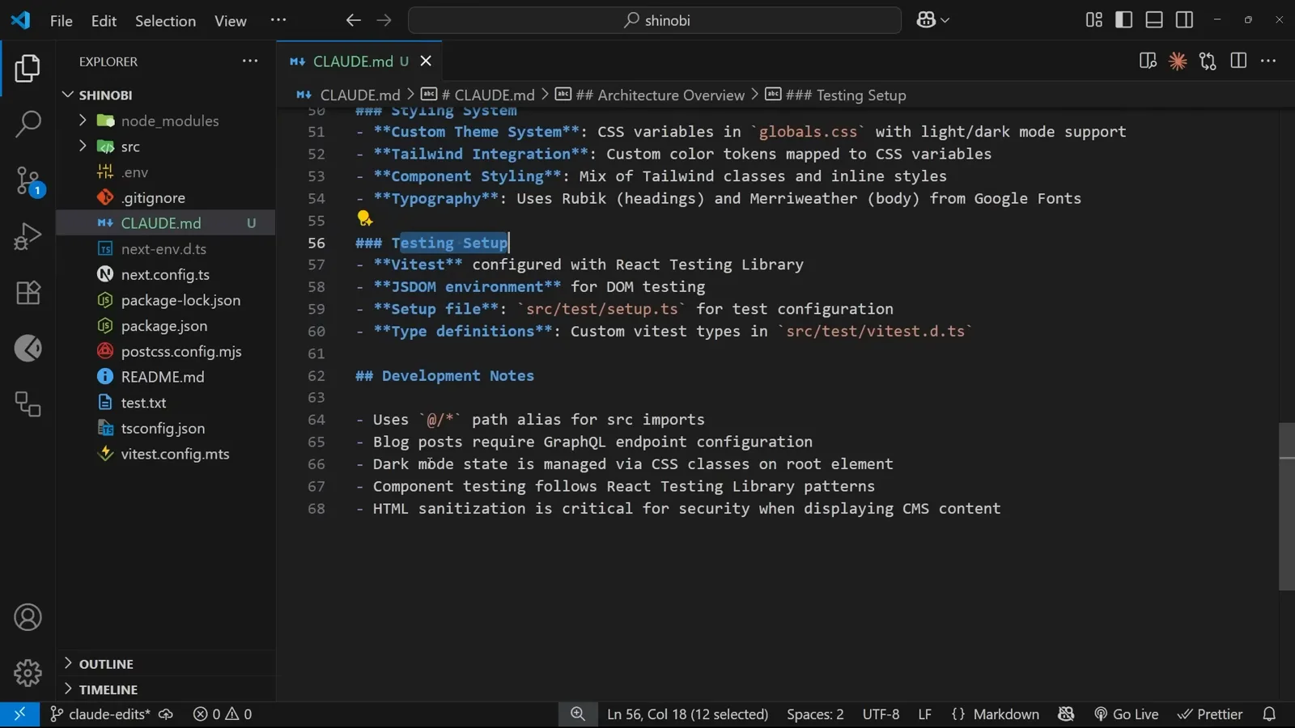Expand the node_modules folder

82,121
